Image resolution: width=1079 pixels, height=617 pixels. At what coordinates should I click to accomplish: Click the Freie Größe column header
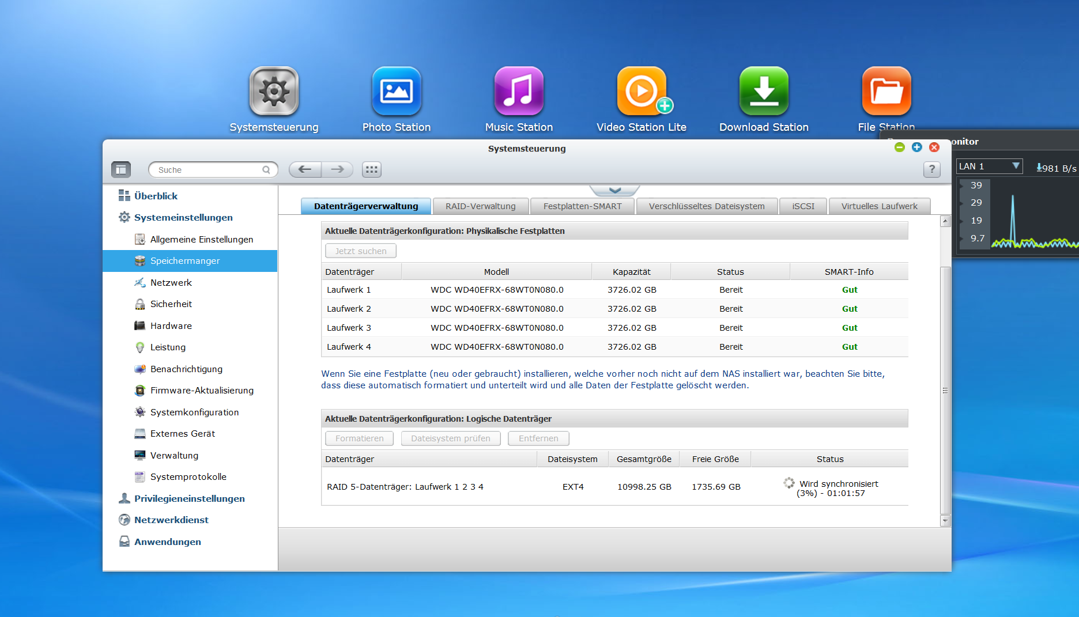(715, 459)
